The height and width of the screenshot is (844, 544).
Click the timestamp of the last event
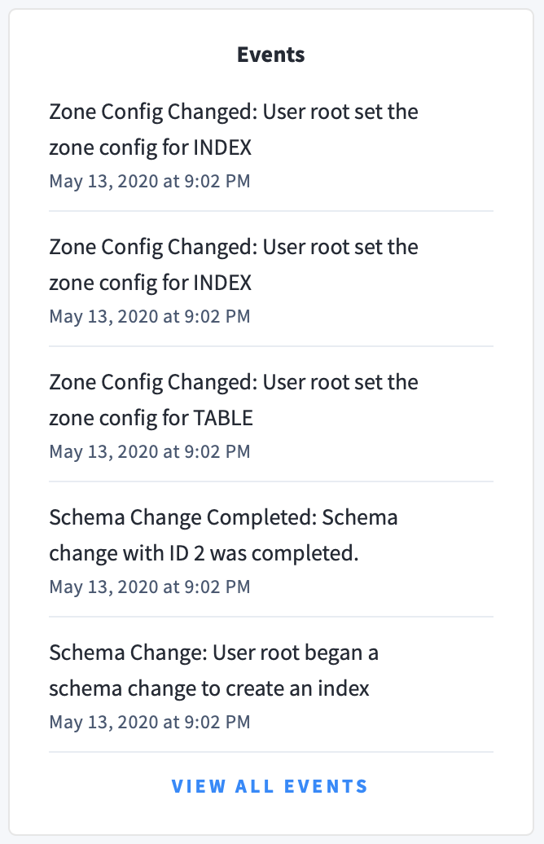[x=150, y=721]
